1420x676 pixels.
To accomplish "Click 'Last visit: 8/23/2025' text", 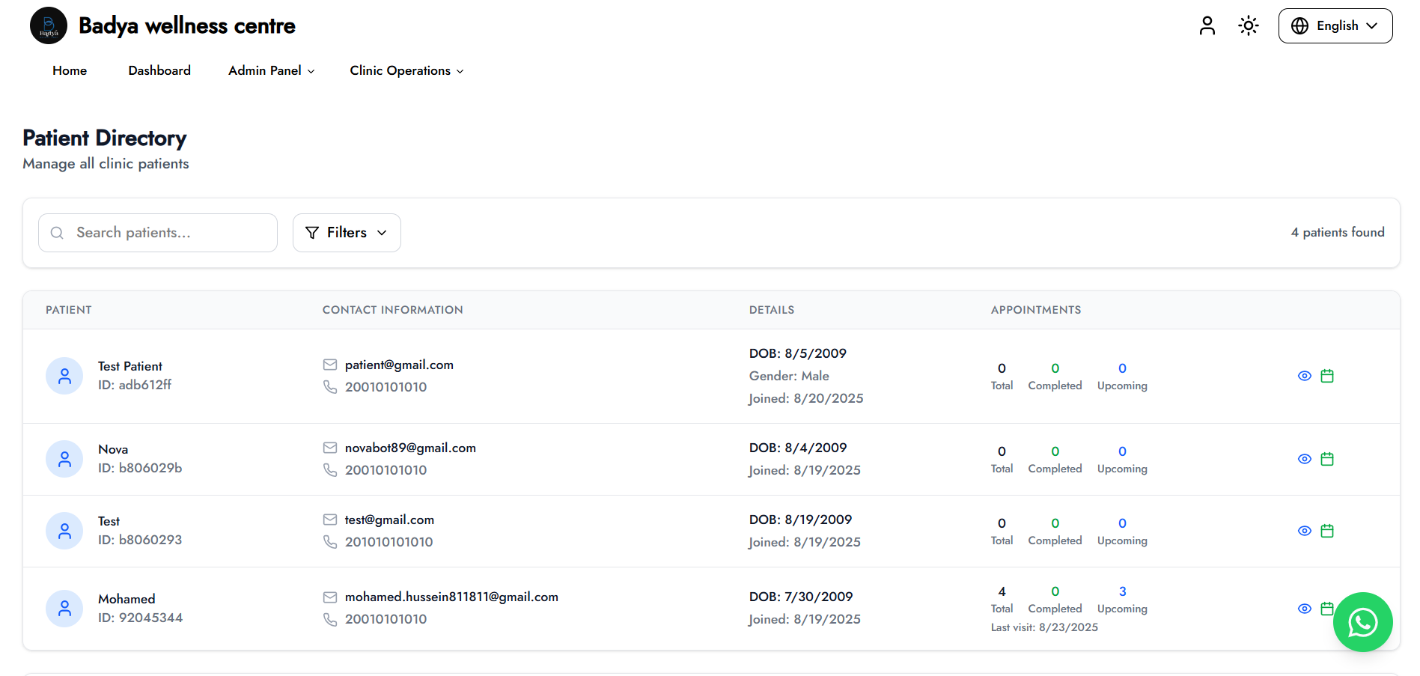I will (1044, 627).
